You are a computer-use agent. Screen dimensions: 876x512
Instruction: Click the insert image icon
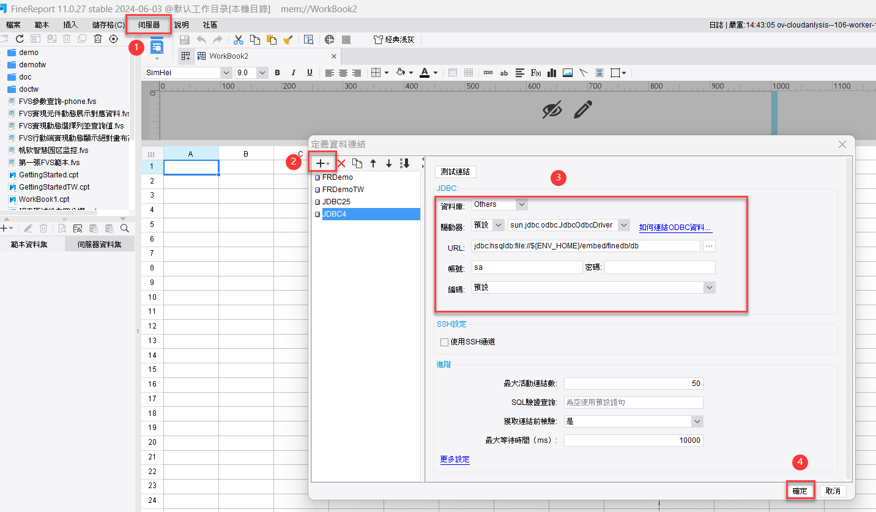(568, 73)
